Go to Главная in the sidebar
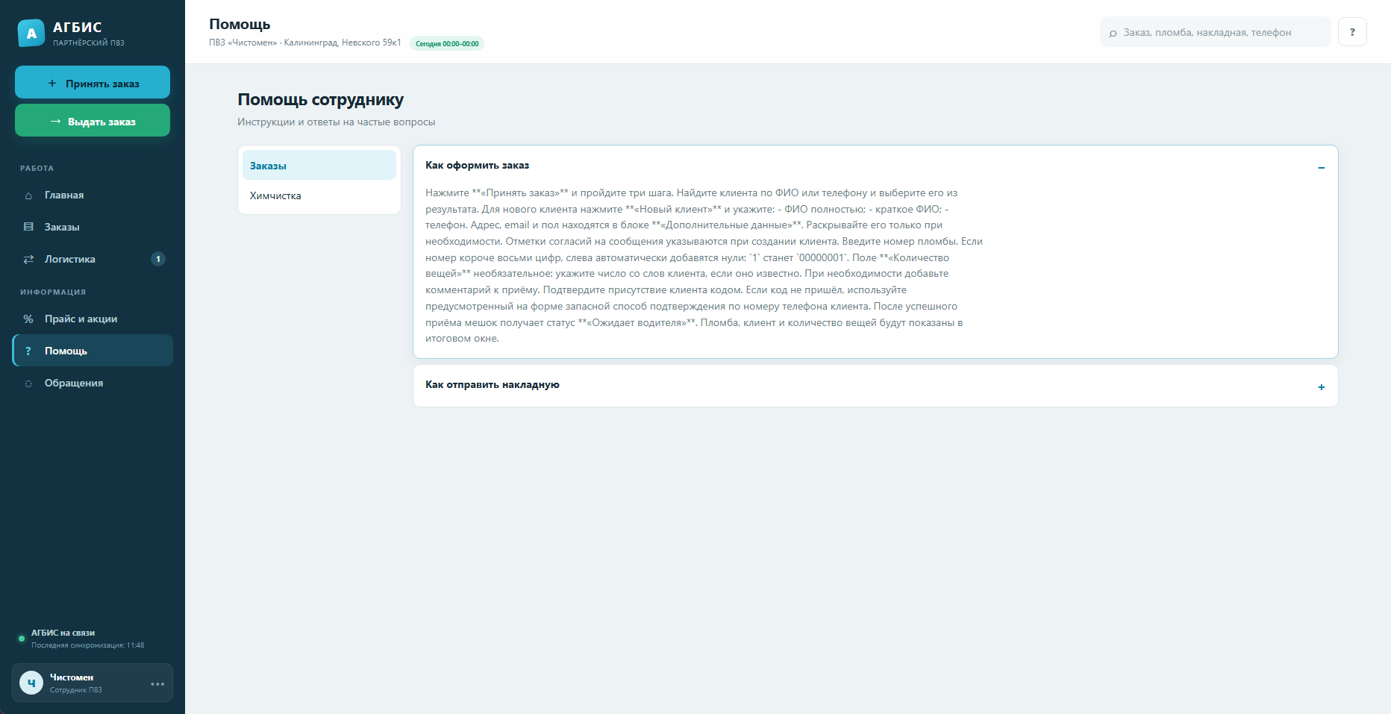The image size is (1391, 714). (x=93, y=195)
